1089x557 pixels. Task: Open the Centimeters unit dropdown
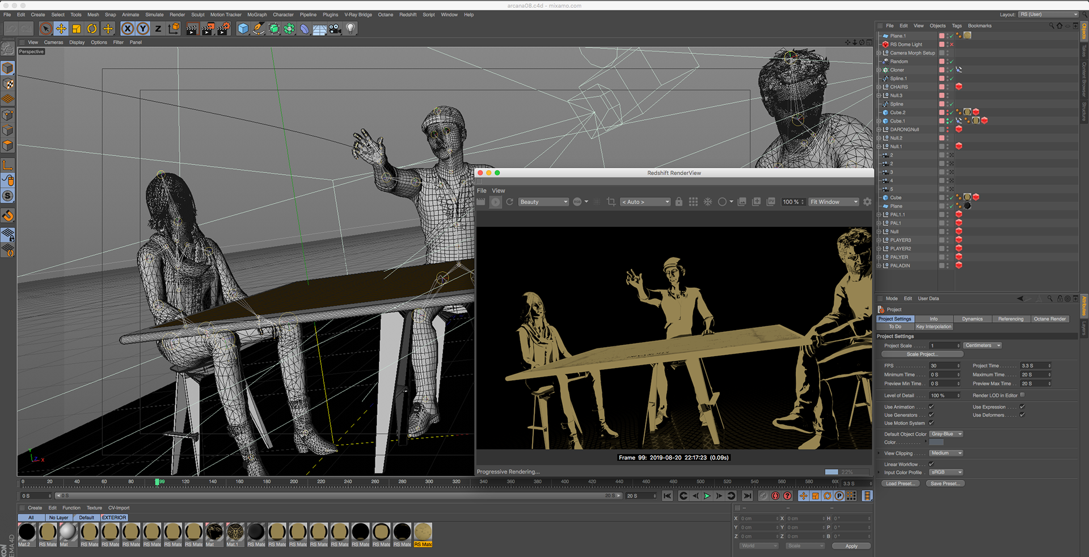pos(982,345)
